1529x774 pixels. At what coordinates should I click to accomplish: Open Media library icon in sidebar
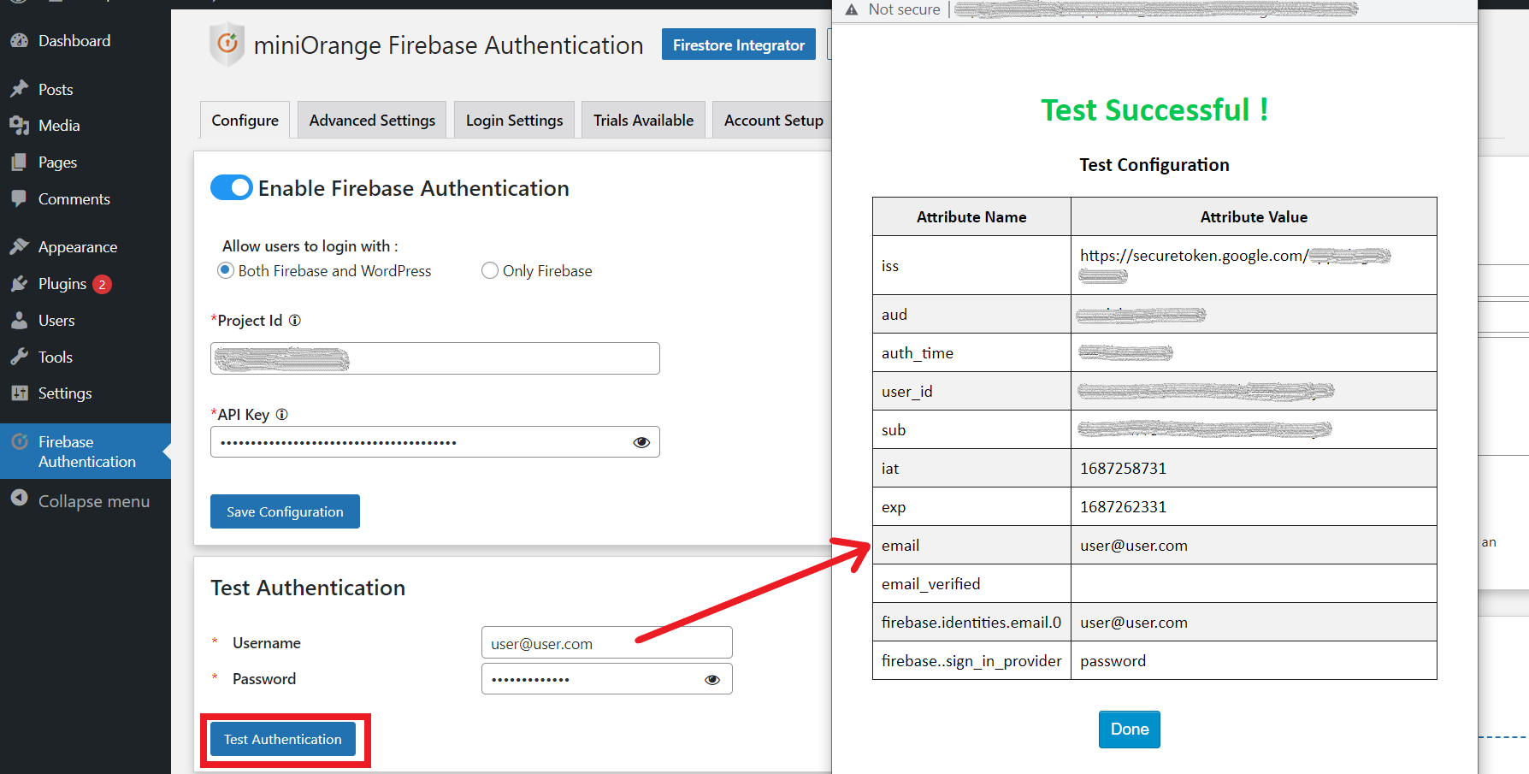pos(19,126)
